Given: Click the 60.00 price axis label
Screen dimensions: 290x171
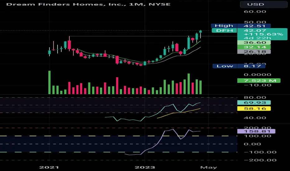Looking at the screenshot, I should (x=255, y=12).
